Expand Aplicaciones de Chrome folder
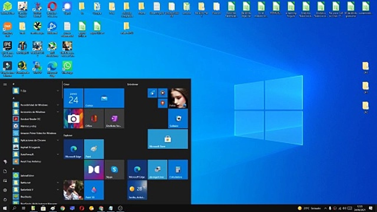The image size is (377, 212). coord(37,140)
